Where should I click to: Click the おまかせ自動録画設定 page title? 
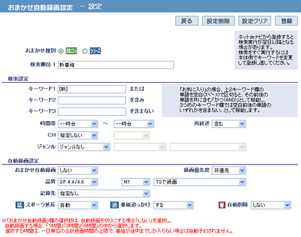point(40,8)
